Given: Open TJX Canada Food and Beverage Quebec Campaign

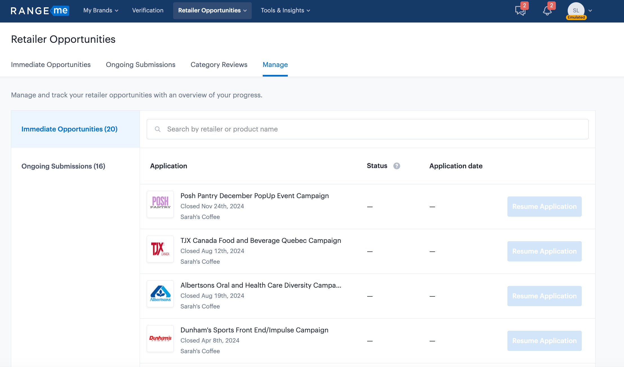Looking at the screenshot, I should pos(261,241).
